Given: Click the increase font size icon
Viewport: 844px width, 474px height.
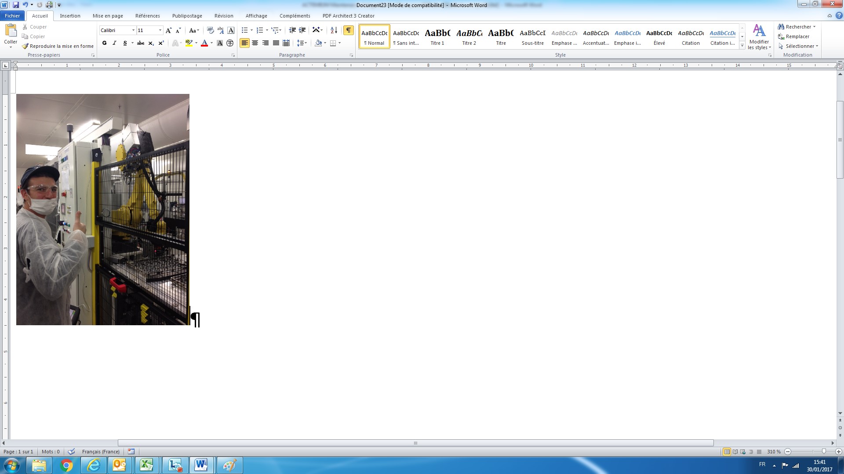Looking at the screenshot, I should [x=168, y=30].
